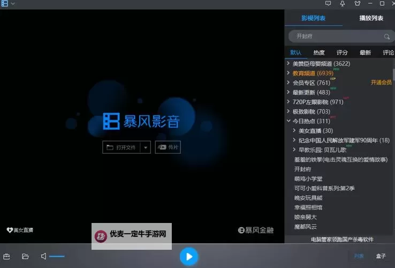This screenshot has width=395, height=268.
Task: Expand 纪念中国人民解放军建军90周年 (18)
Action: tap(294, 140)
